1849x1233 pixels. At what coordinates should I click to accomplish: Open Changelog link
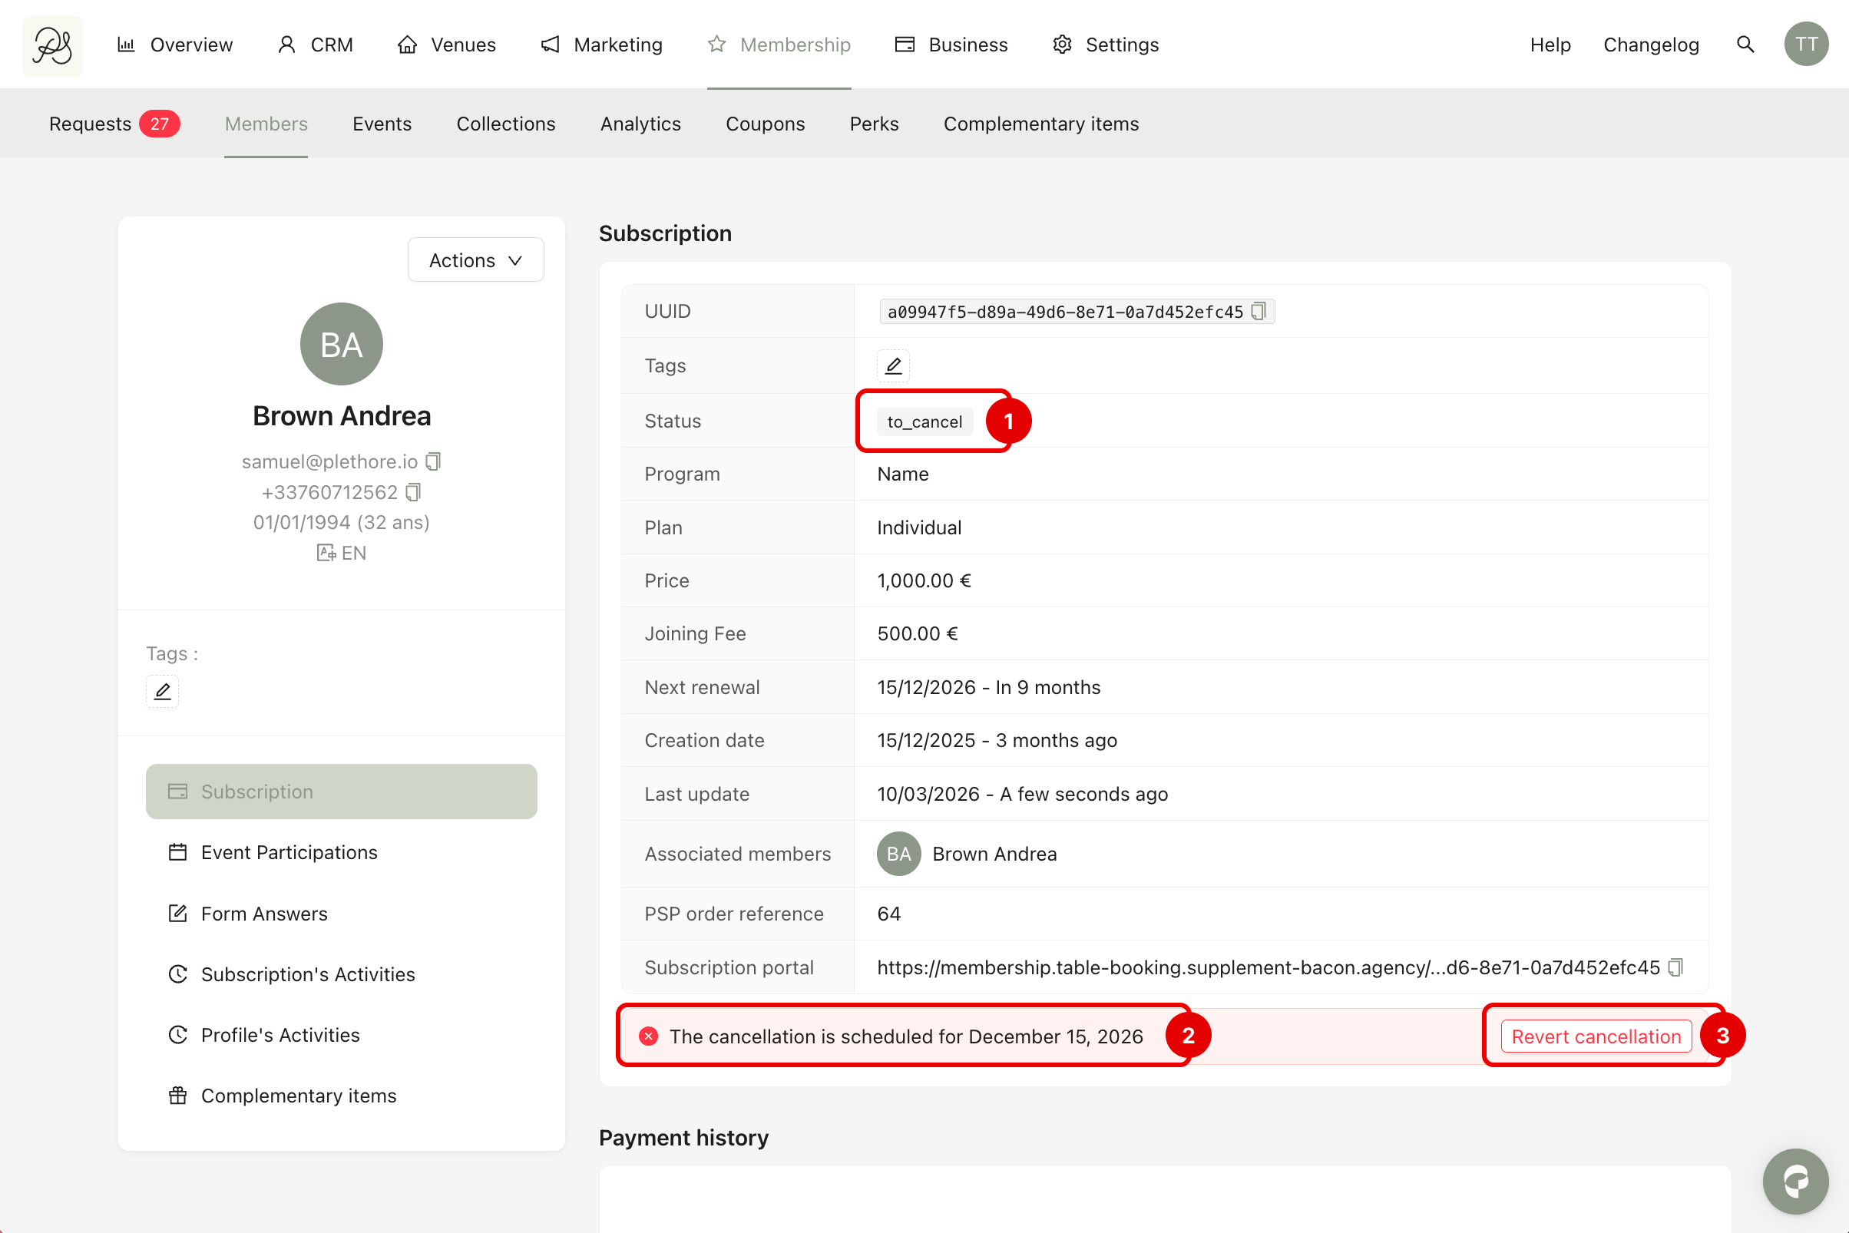tap(1651, 45)
